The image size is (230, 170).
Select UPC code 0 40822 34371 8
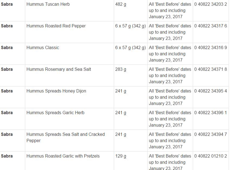tap(210, 69)
